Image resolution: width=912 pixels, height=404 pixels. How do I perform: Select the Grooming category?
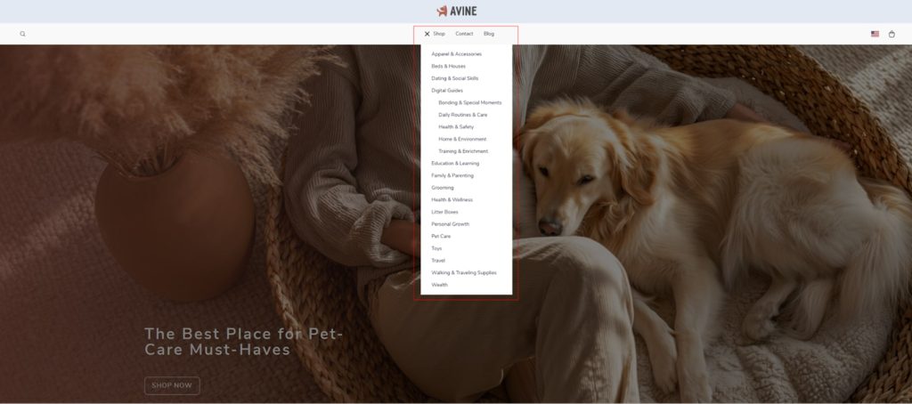(x=443, y=188)
